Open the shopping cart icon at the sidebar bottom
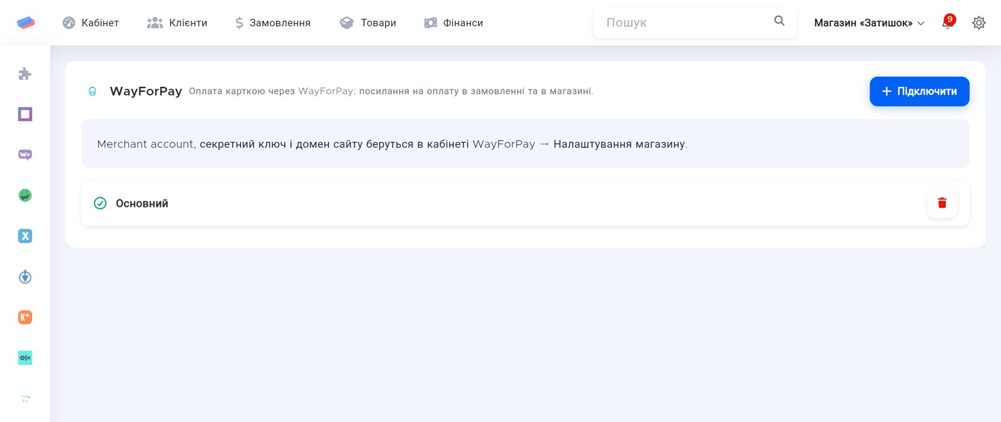Image resolution: width=1001 pixels, height=422 pixels. [25, 398]
